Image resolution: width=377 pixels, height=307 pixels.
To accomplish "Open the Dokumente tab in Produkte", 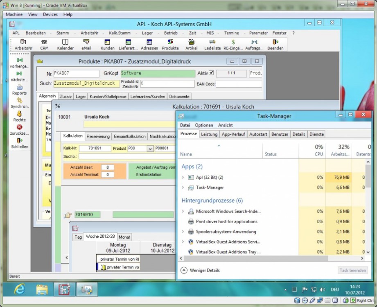I will click(x=179, y=97).
